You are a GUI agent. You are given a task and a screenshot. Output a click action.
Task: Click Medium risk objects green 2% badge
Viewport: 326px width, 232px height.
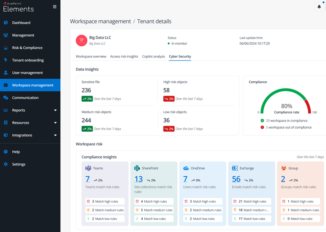87,129
